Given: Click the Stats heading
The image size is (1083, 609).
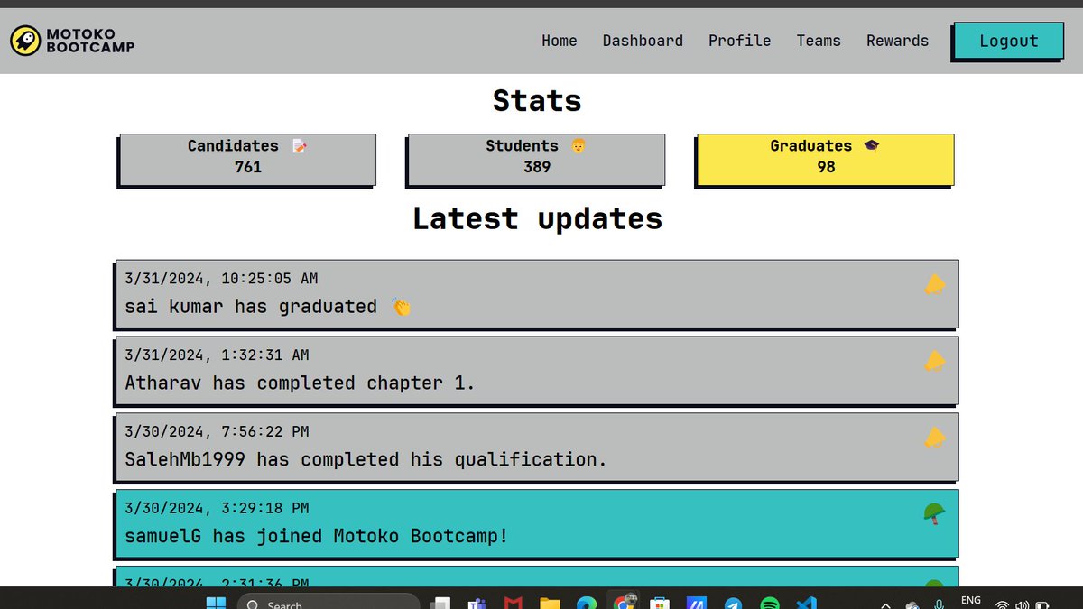Looking at the screenshot, I should tap(537, 101).
